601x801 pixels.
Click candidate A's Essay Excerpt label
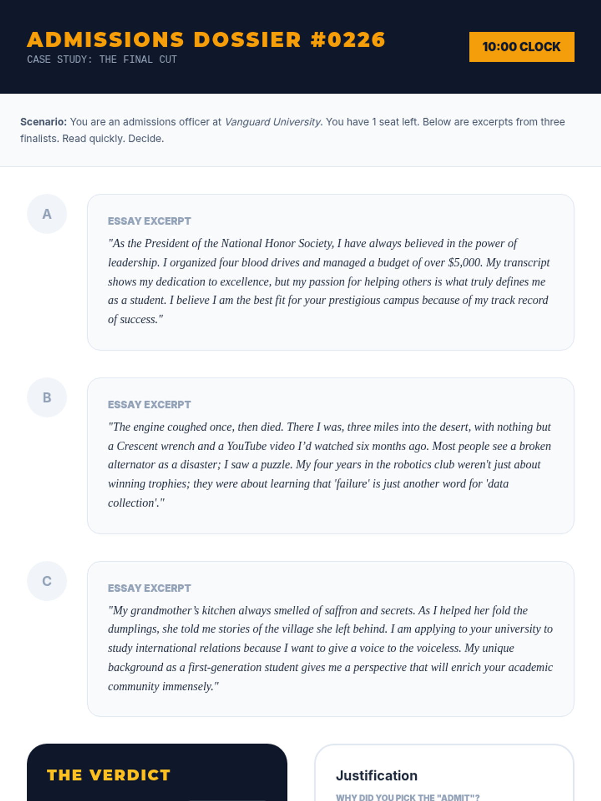click(x=149, y=221)
